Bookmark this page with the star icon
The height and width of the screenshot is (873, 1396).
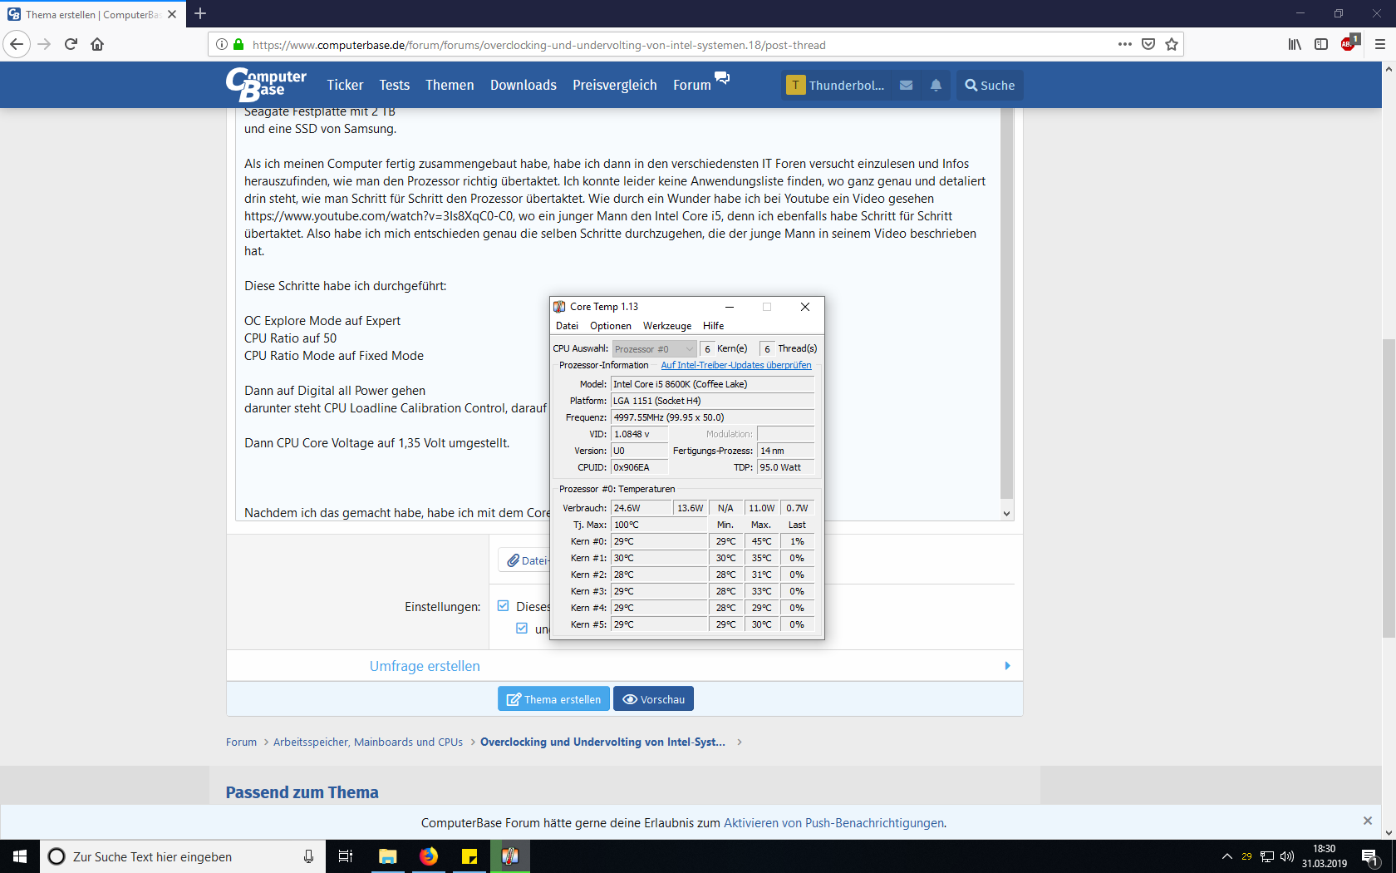(x=1172, y=44)
